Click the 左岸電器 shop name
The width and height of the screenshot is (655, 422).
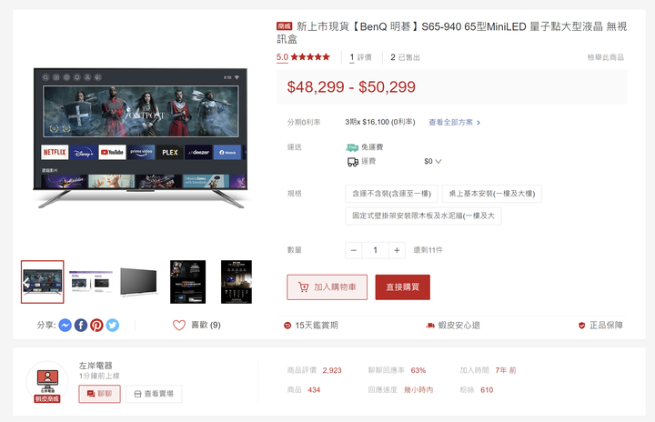(x=96, y=366)
